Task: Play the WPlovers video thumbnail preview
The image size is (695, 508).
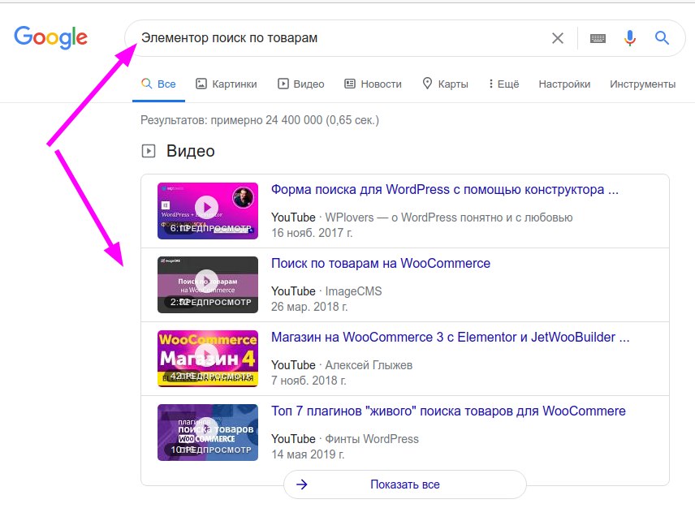Action: [x=207, y=211]
